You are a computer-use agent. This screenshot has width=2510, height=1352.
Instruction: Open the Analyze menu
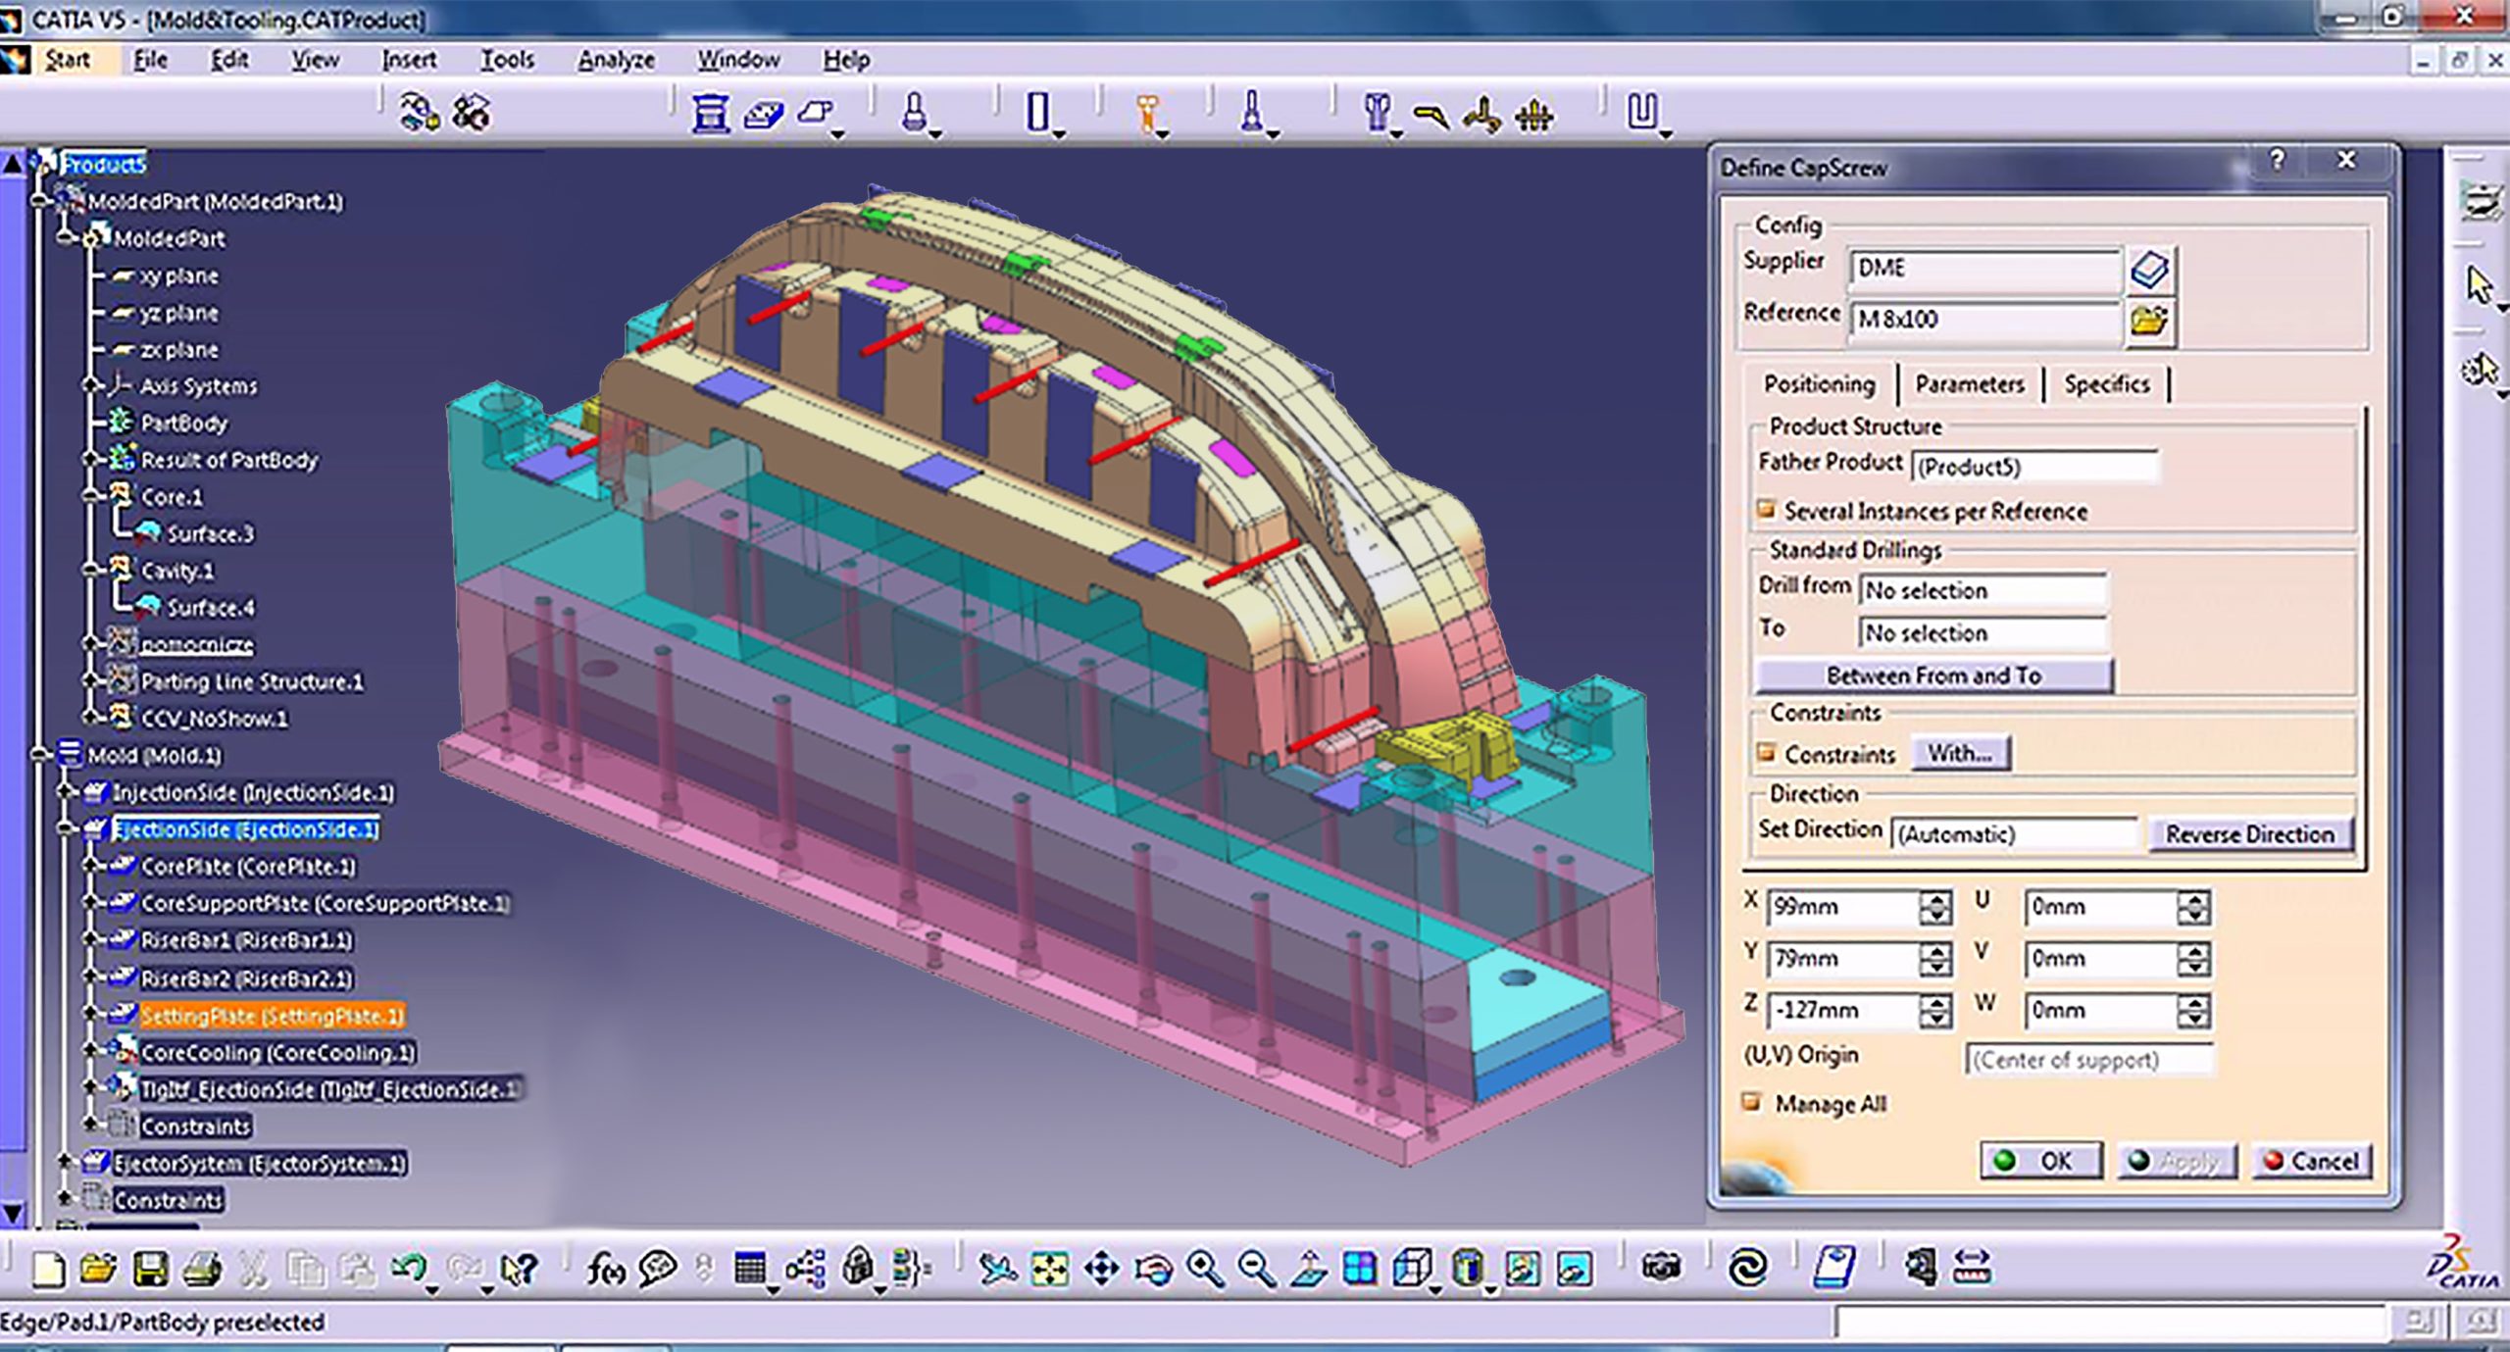point(616,60)
